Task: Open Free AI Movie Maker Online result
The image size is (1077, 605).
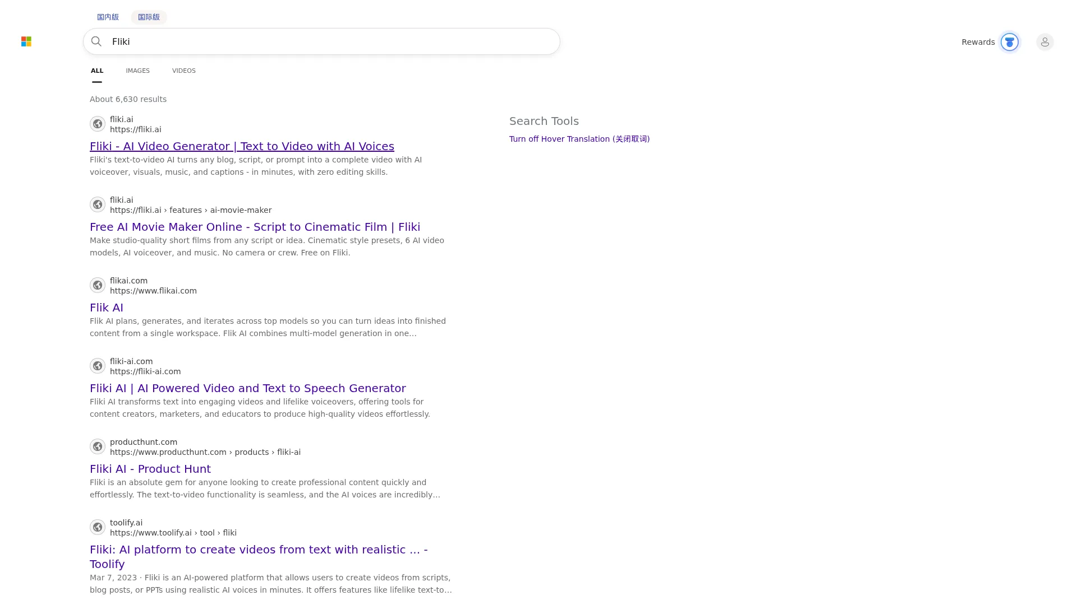Action: pos(255,227)
